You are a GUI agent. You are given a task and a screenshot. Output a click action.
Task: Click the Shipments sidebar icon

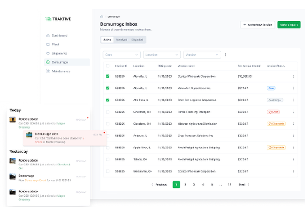(x=48, y=53)
